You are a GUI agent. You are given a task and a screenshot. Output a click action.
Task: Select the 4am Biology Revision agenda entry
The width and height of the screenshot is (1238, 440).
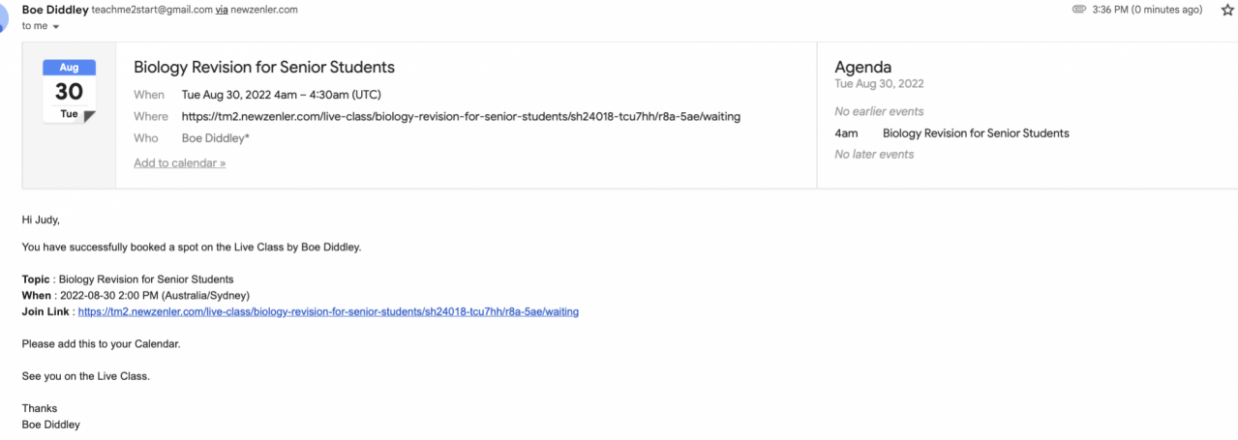click(x=976, y=133)
